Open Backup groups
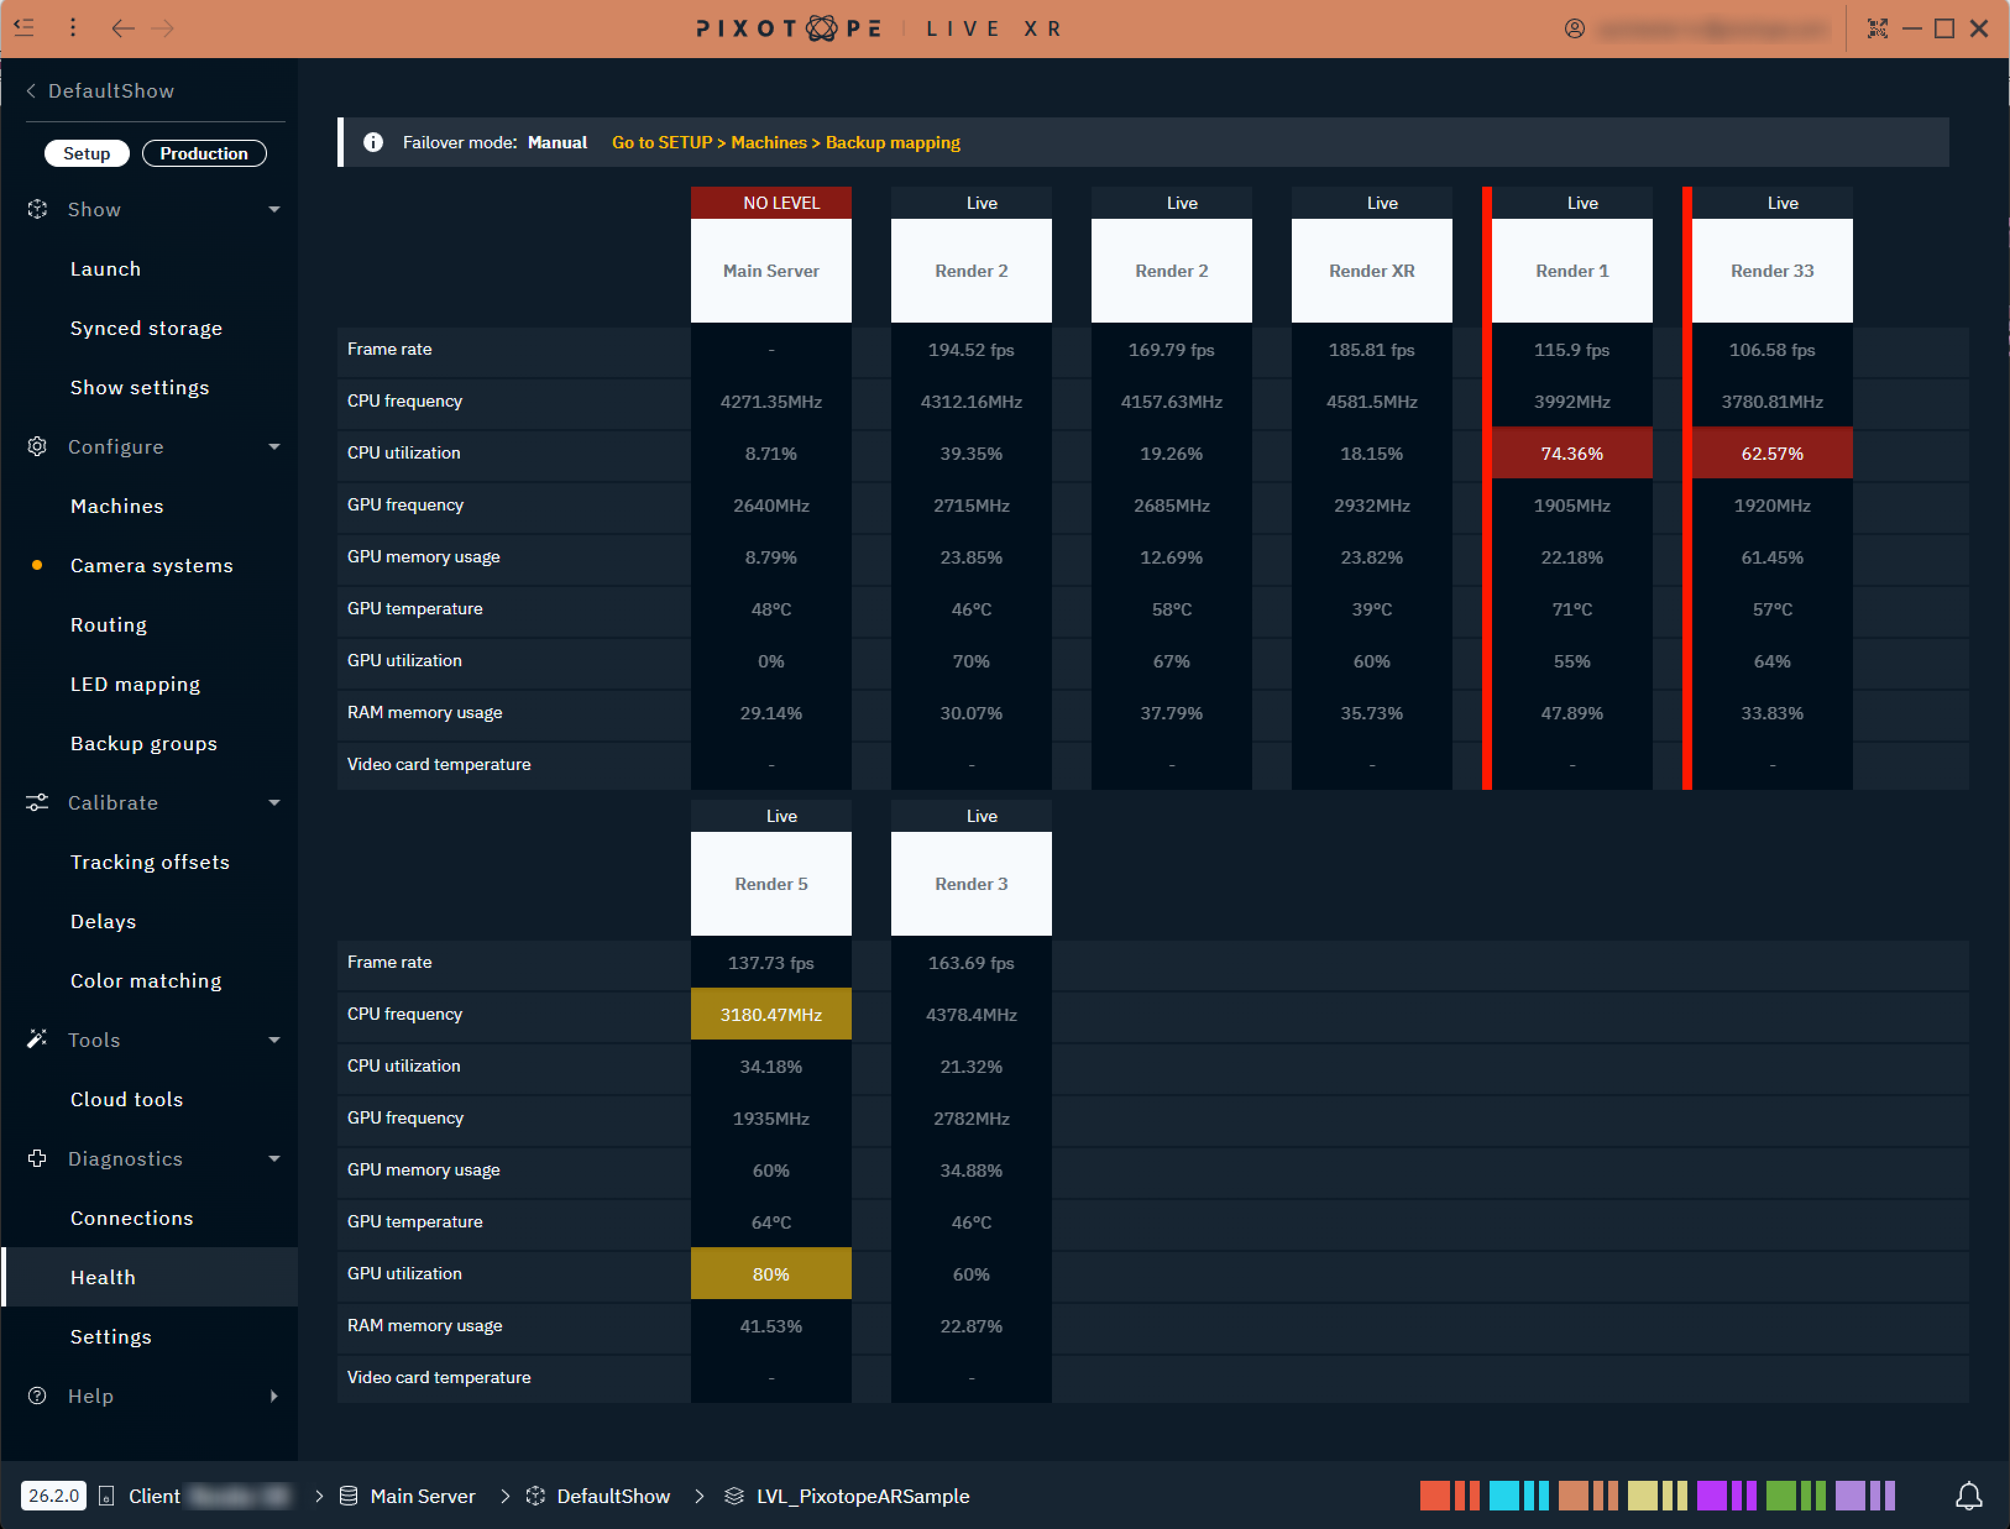2010x1529 pixels. point(144,743)
